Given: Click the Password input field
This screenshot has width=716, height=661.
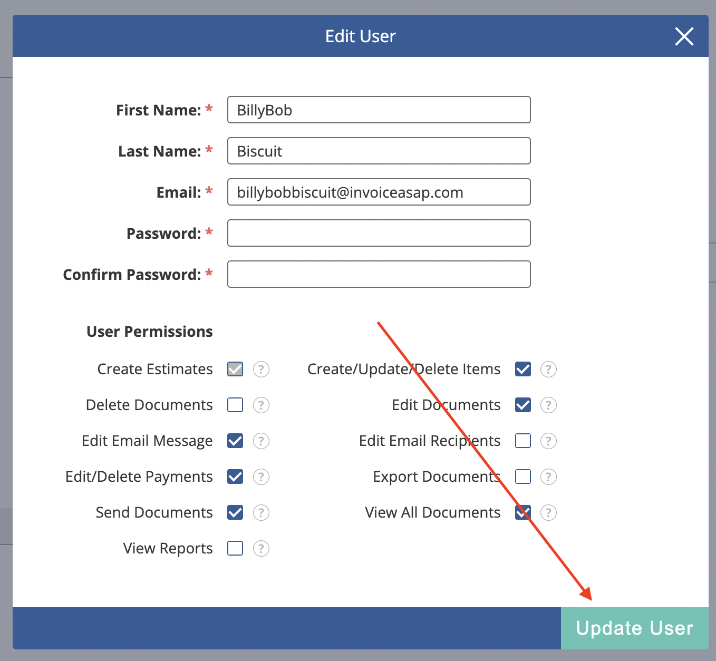Looking at the screenshot, I should 379,233.
